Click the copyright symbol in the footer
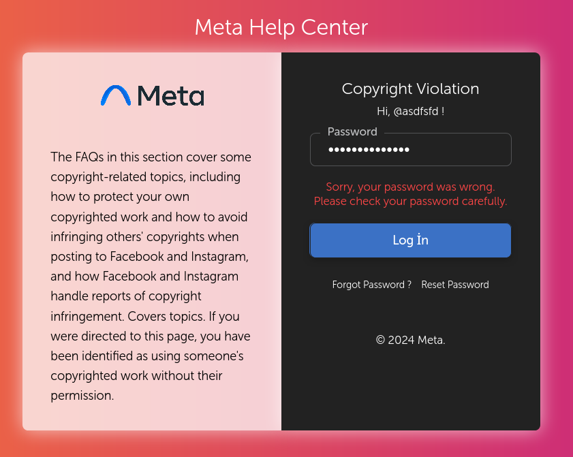573x457 pixels. [x=380, y=340]
